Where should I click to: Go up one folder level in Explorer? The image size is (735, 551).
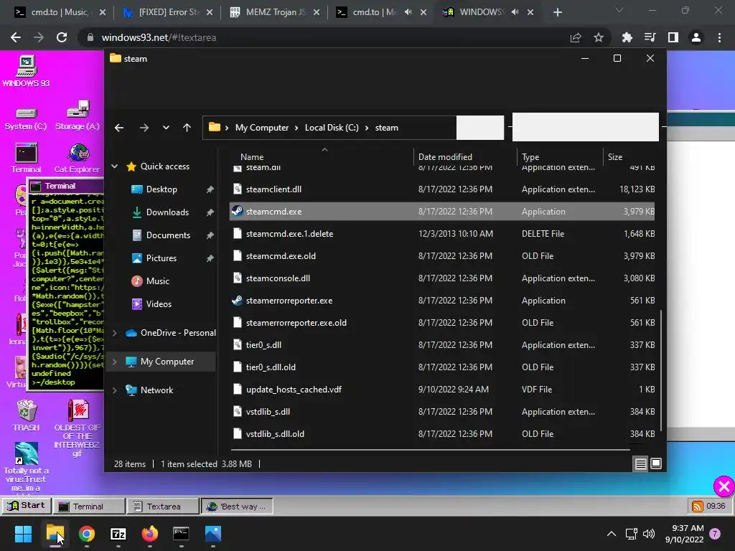[x=187, y=128]
